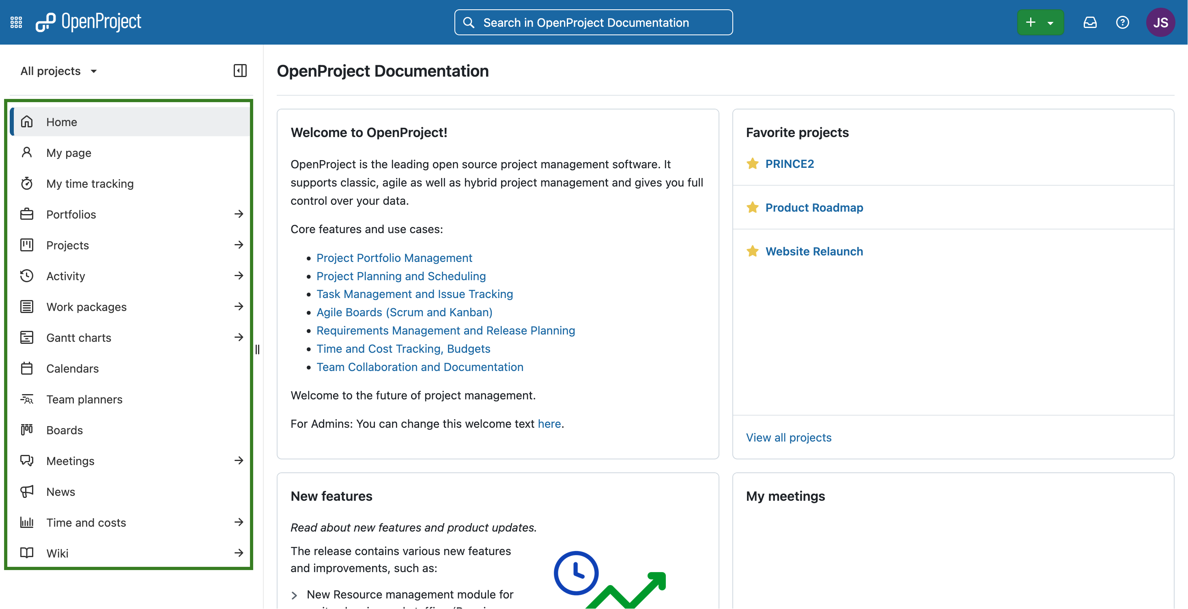
Task: Click the My page person icon
Action: 27,152
